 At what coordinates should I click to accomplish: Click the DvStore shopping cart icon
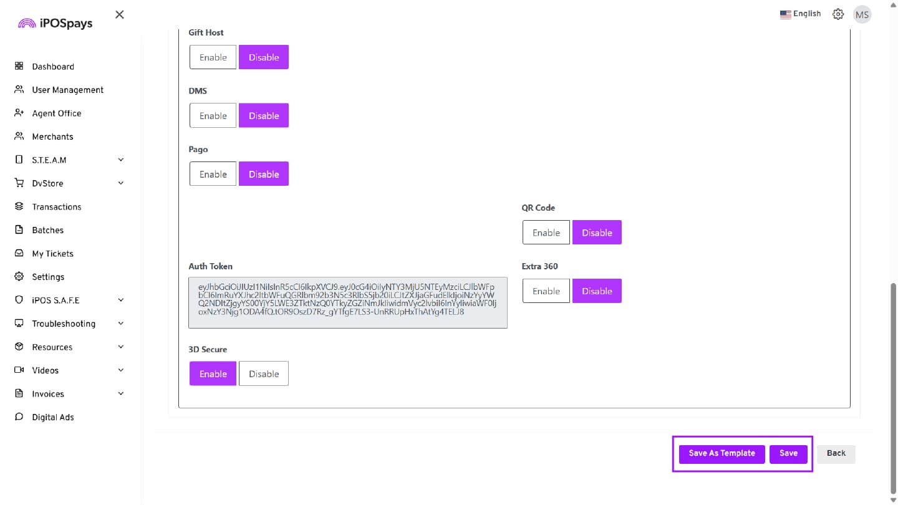tap(19, 183)
